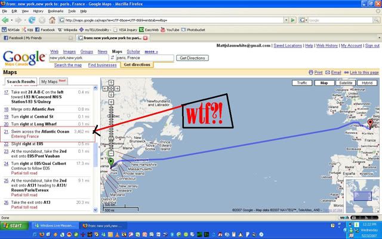Open the Bookmarks menu in menu bar
The width and height of the screenshot is (382, 239).
[56, 11]
